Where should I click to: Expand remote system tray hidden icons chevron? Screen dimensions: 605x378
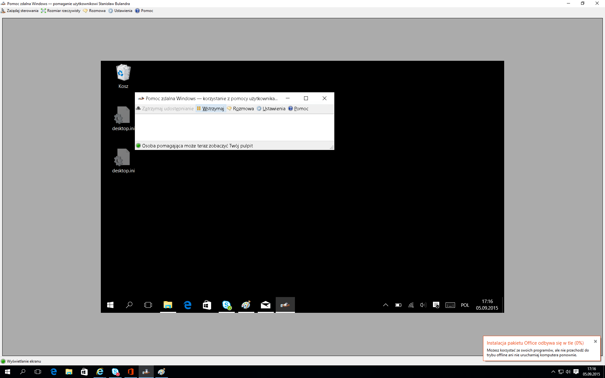coord(385,305)
